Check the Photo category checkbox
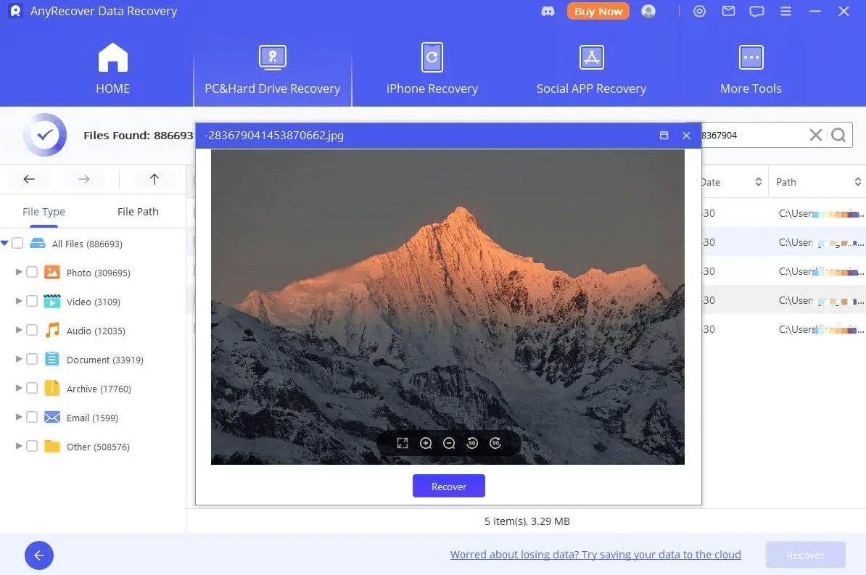Screen dimensions: 866x575 pyautogui.click(x=32, y=273)
